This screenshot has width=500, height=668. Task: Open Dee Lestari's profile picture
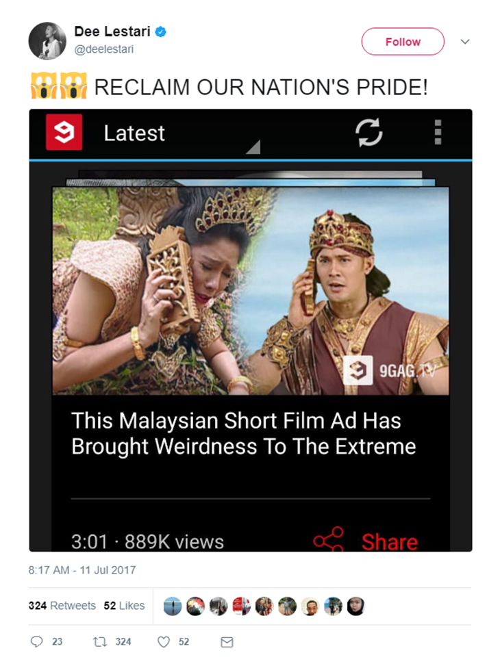coord(47,41)
